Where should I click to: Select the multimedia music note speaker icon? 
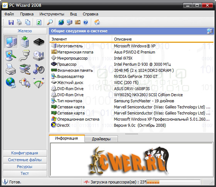[x=39, y=69]
